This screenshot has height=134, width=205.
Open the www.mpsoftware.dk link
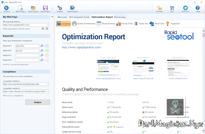(x=143, y=78)
